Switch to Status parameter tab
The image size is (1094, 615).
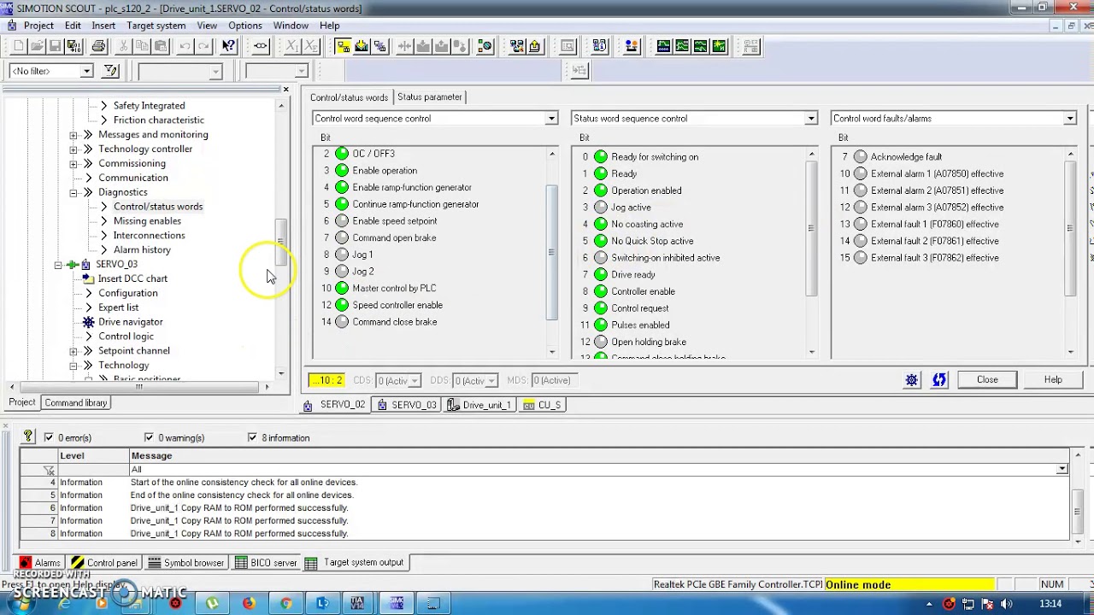[429, 97]
